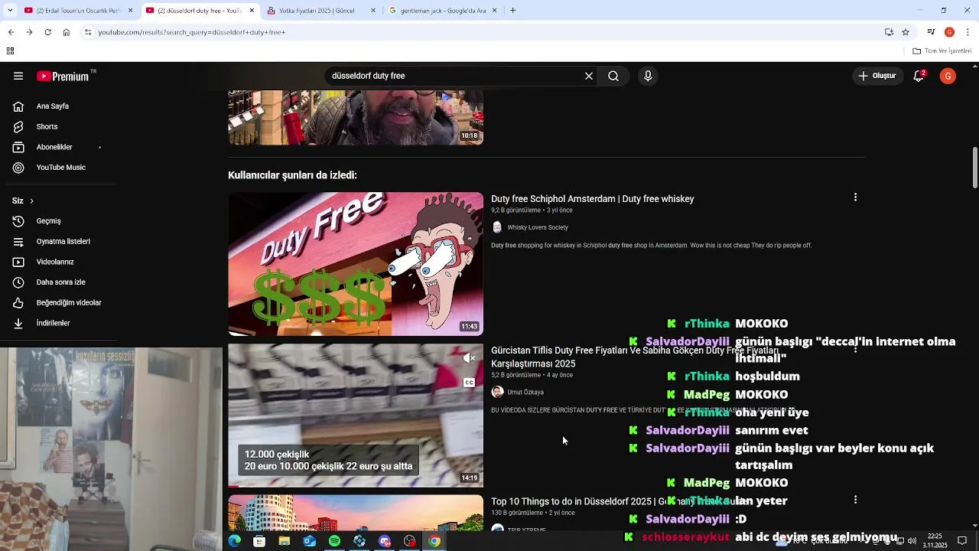Click the browser home button
This screenshot has width=979, height=551.
pos(67,32)
